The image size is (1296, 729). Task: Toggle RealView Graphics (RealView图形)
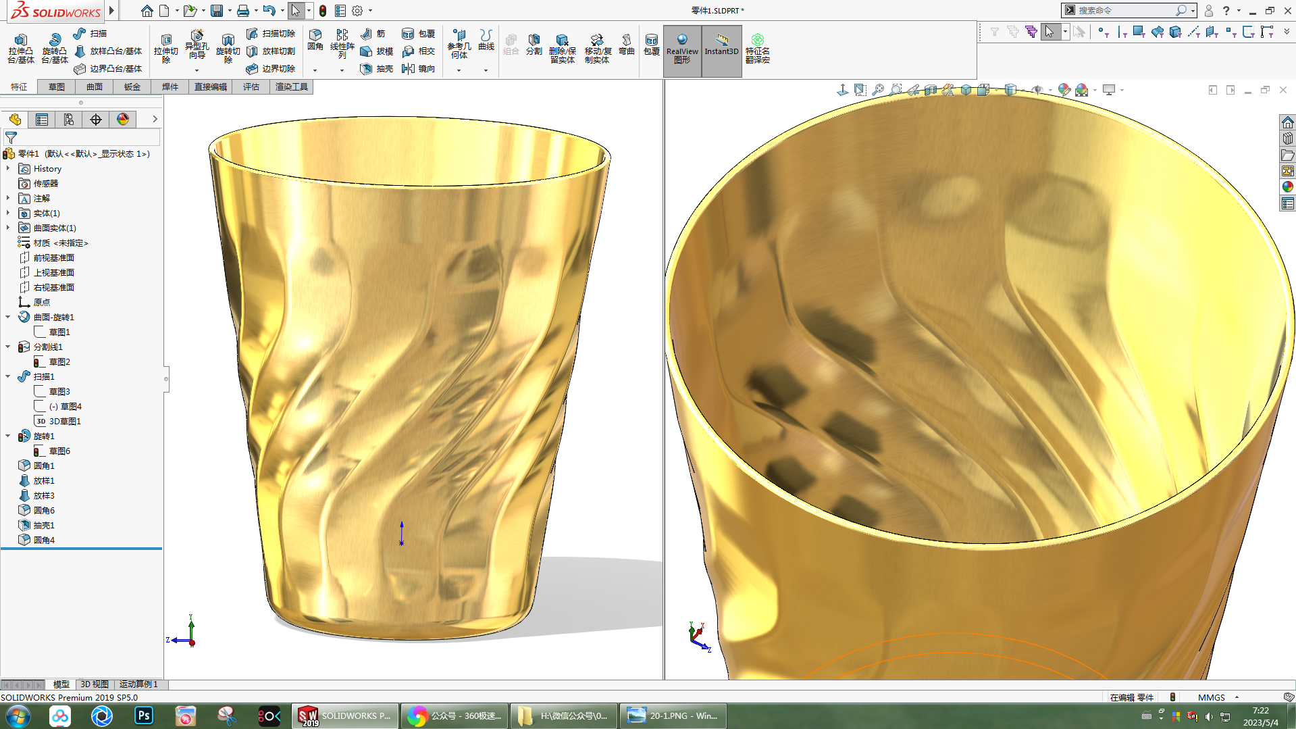coord(682,51)
